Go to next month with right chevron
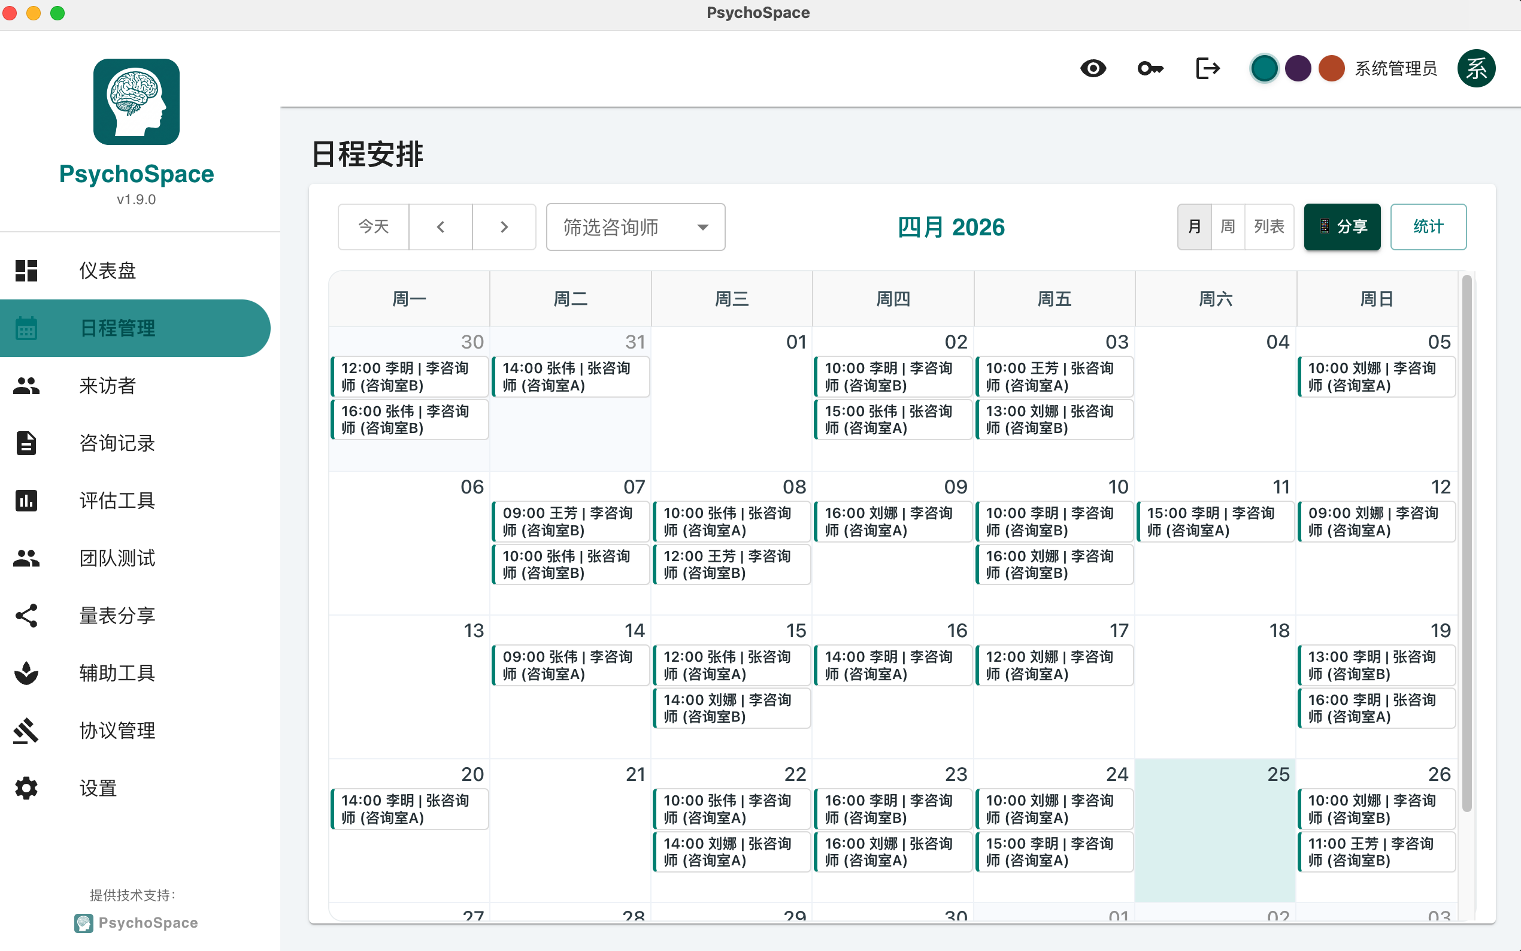Viewport: 1521px width, 951px height. (x=504, y=227)
